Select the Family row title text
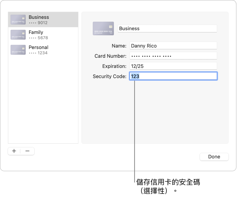This screenshot has height=197, width=237. tap(36, 32)
